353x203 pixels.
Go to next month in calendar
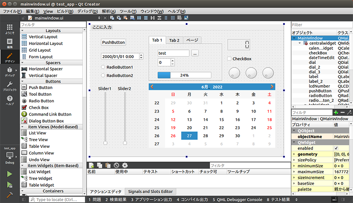[x=272, y=86]
